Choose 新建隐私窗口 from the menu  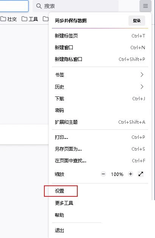100,59
